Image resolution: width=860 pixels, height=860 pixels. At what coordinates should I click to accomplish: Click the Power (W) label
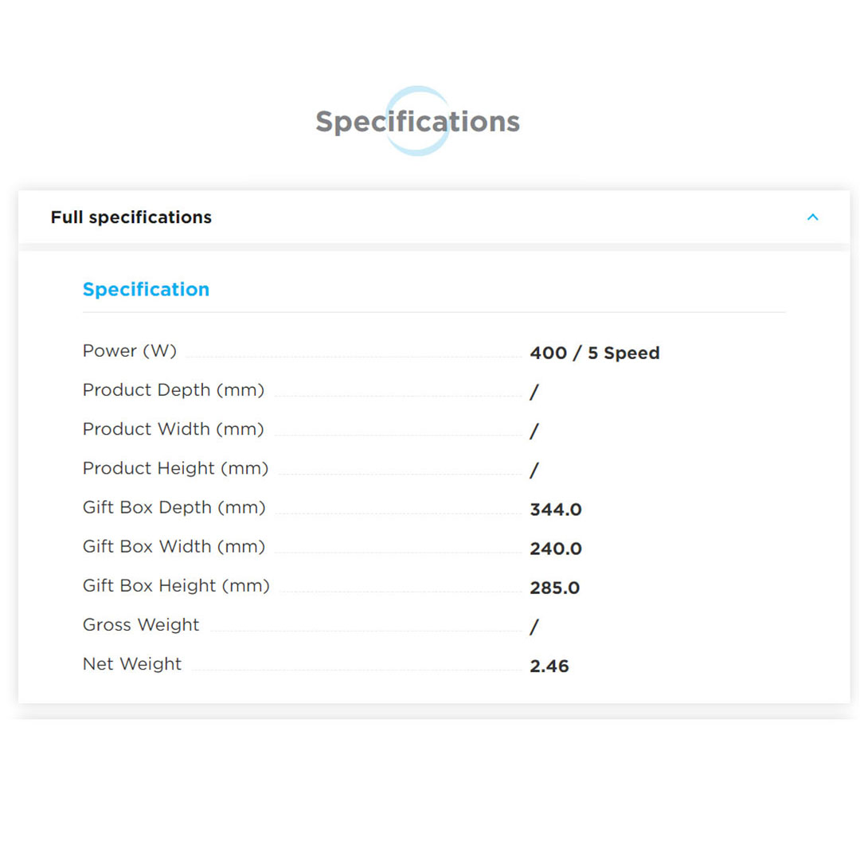[130, 351]
